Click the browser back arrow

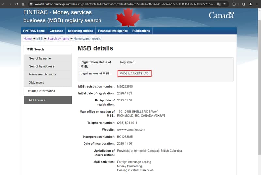(x=4, y=4)
